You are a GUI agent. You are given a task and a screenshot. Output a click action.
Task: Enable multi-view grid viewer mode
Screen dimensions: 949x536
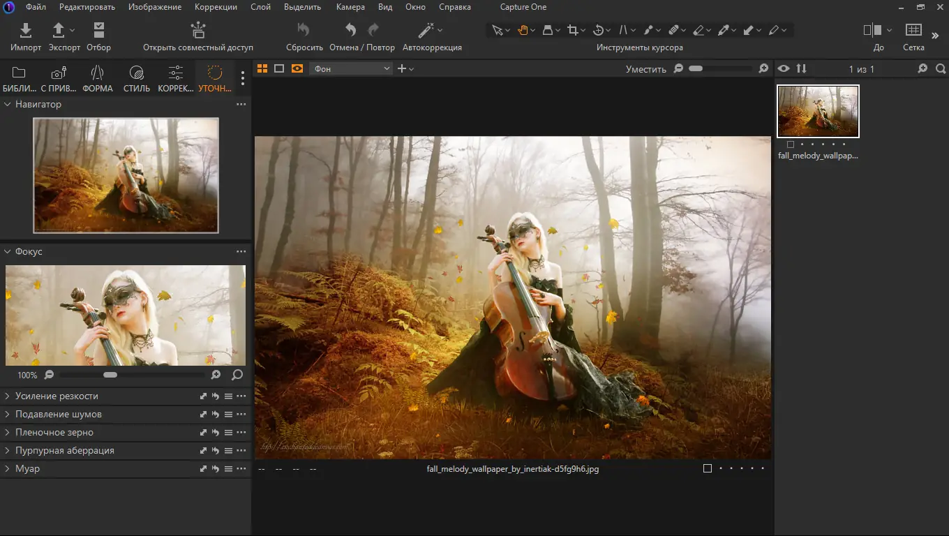pyautogui.click(x=262, y=68)
